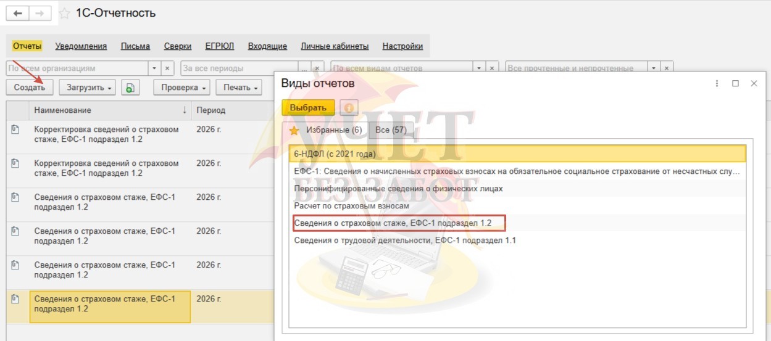Go back with the left arrow button
Image resolution: width=771 pixels, height=341 pixels.
(x=17, y=13)
